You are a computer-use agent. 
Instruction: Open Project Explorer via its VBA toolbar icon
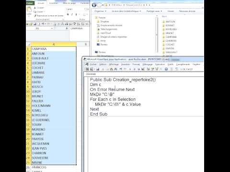pyautogui.click(x=148, y=69)
